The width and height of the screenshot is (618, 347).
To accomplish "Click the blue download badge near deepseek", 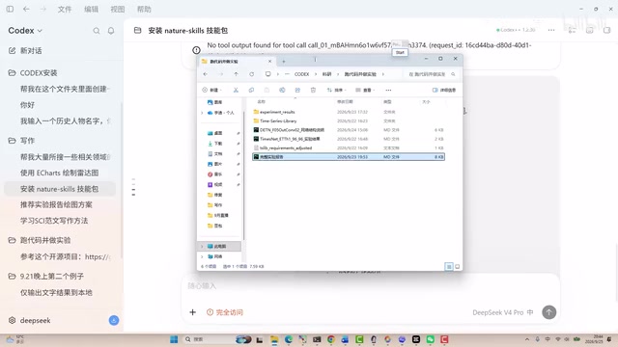I will pyautogui.click(x=114, y=320).
